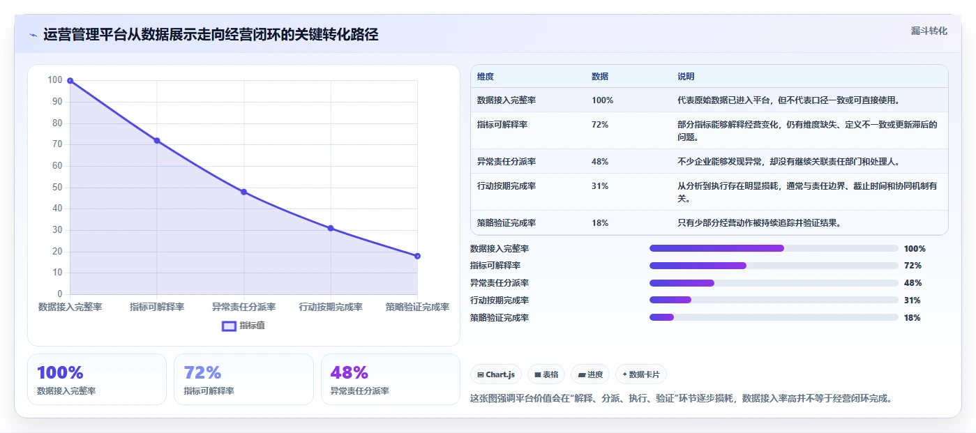Click the 漏斗转化 label in header

pos(929,31)
